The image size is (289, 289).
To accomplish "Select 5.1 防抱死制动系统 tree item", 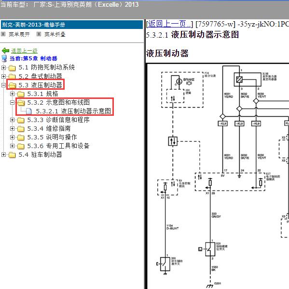I will tap(47, 68).
